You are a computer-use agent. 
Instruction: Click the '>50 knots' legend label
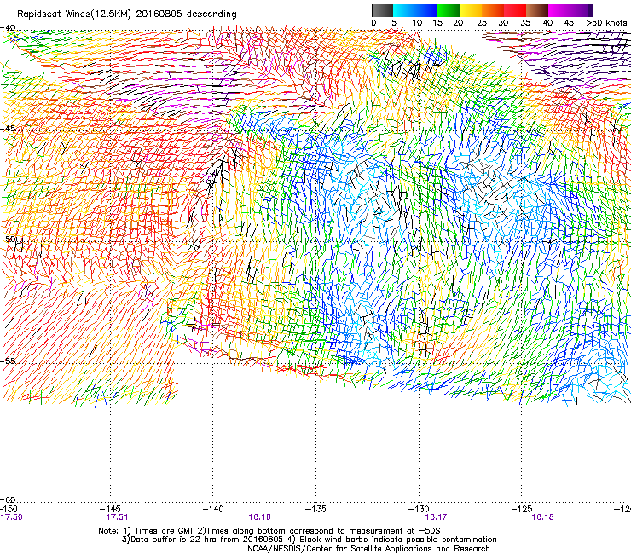point(606,23)
